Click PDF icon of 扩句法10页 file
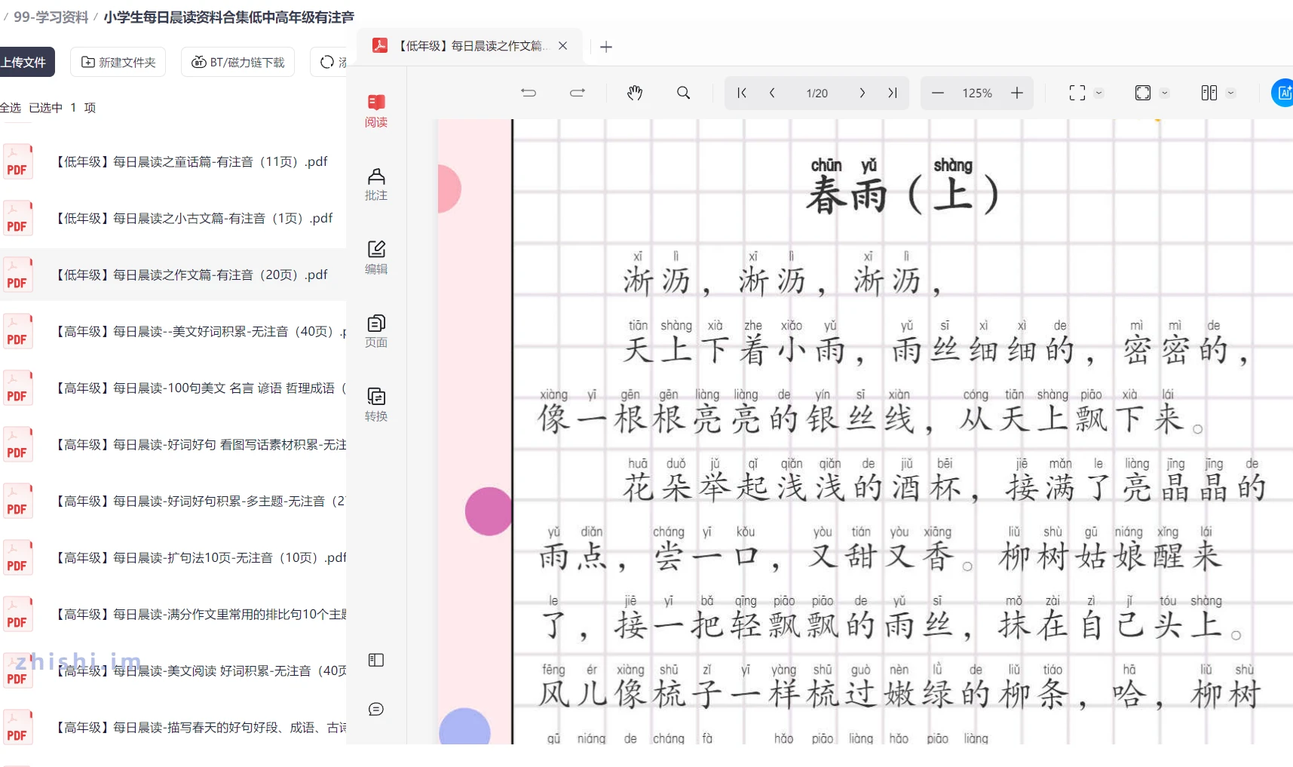Image resolution: width=1293 pixels, height=767 pixels. [17, 557]
